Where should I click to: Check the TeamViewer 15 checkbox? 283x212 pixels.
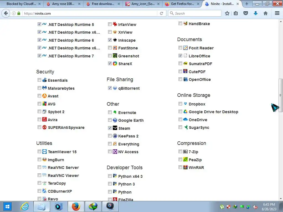coord(39,152)
